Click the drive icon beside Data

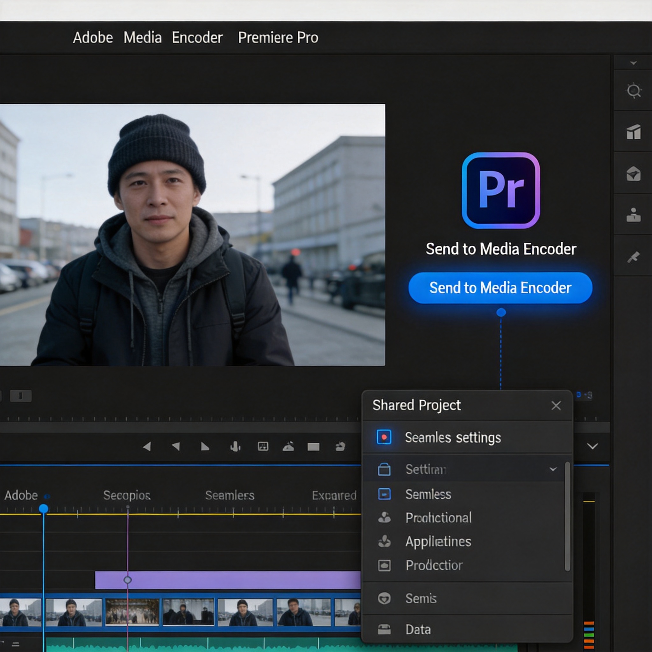384,629
